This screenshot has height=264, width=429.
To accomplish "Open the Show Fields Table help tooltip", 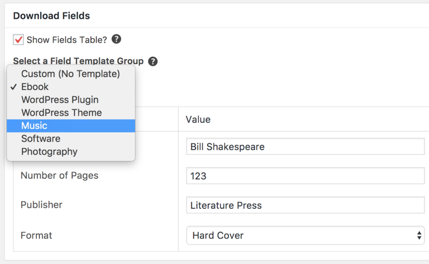I will 116,39.
